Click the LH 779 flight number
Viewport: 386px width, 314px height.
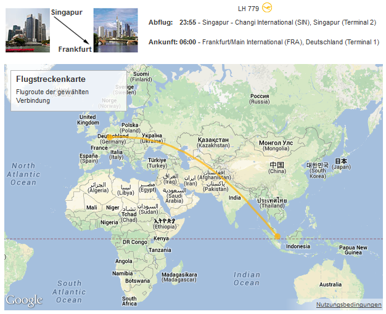coord(248,9)
